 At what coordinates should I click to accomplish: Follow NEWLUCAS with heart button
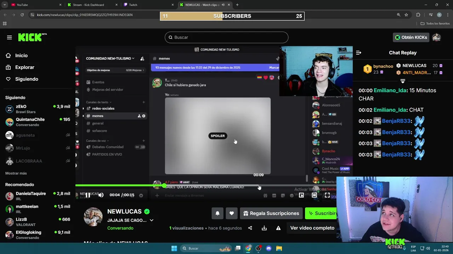tap(231, 213)
